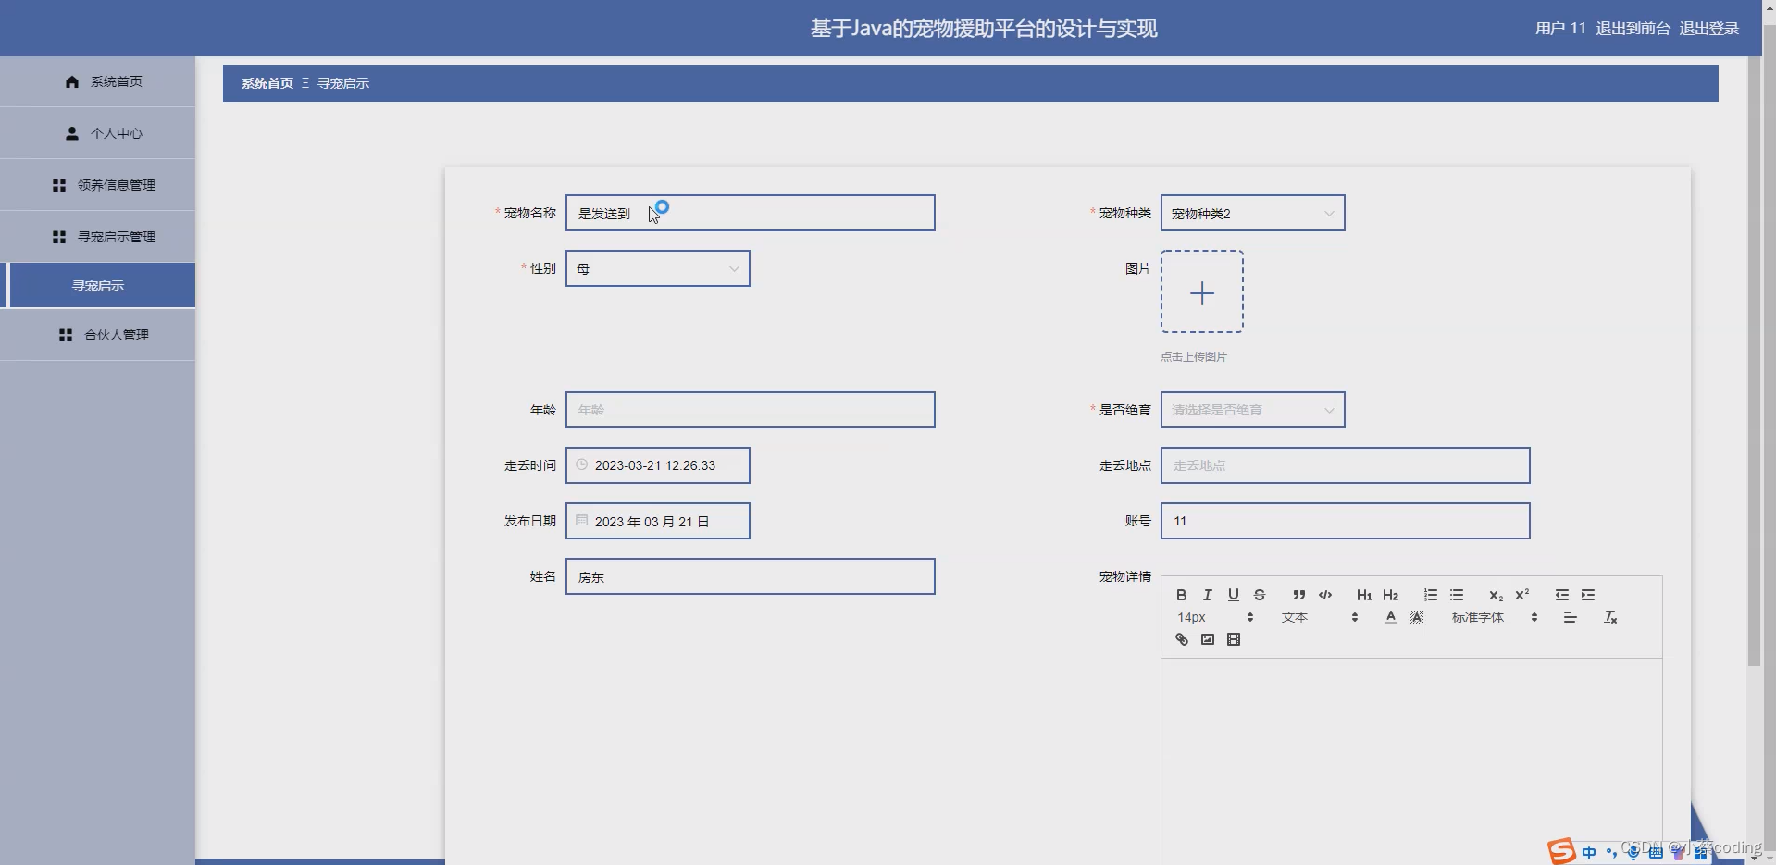Open text background color picker
Image resolution: width=1776 pixels, height=865 pixels.
click(x=1416, y=617)
